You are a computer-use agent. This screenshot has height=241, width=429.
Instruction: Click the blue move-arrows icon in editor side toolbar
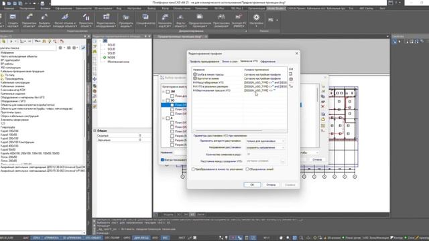point(95,79)
